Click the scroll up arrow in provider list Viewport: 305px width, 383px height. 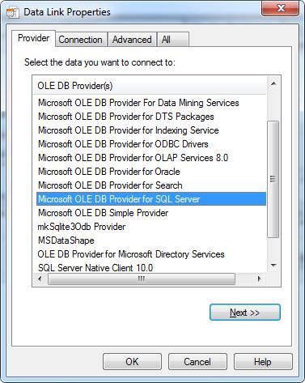(x=273, y=83)
